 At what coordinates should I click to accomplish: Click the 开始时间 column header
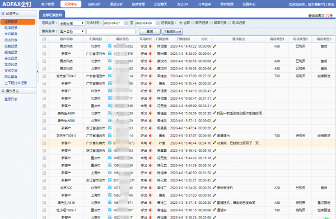[183, 39]
